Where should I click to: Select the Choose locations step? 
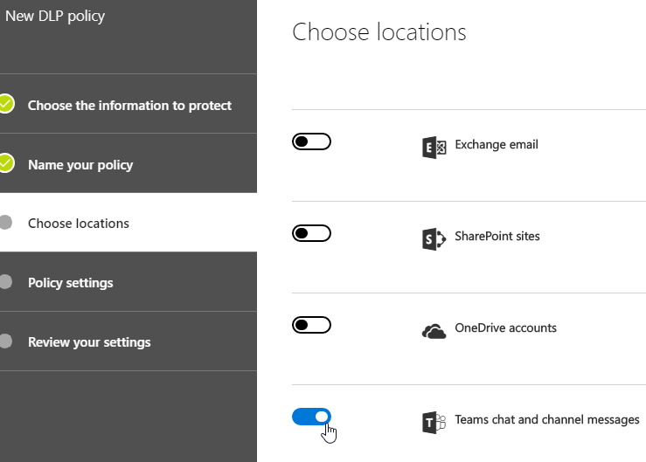79,224
